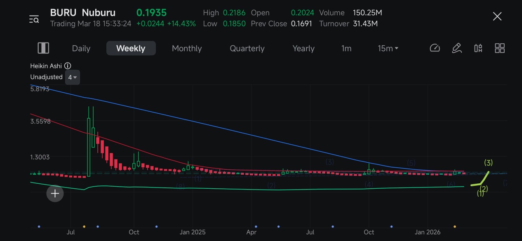Select the drawing pencil tool
The width and height of the screenshot is (522, 241).
pos(456,48)
